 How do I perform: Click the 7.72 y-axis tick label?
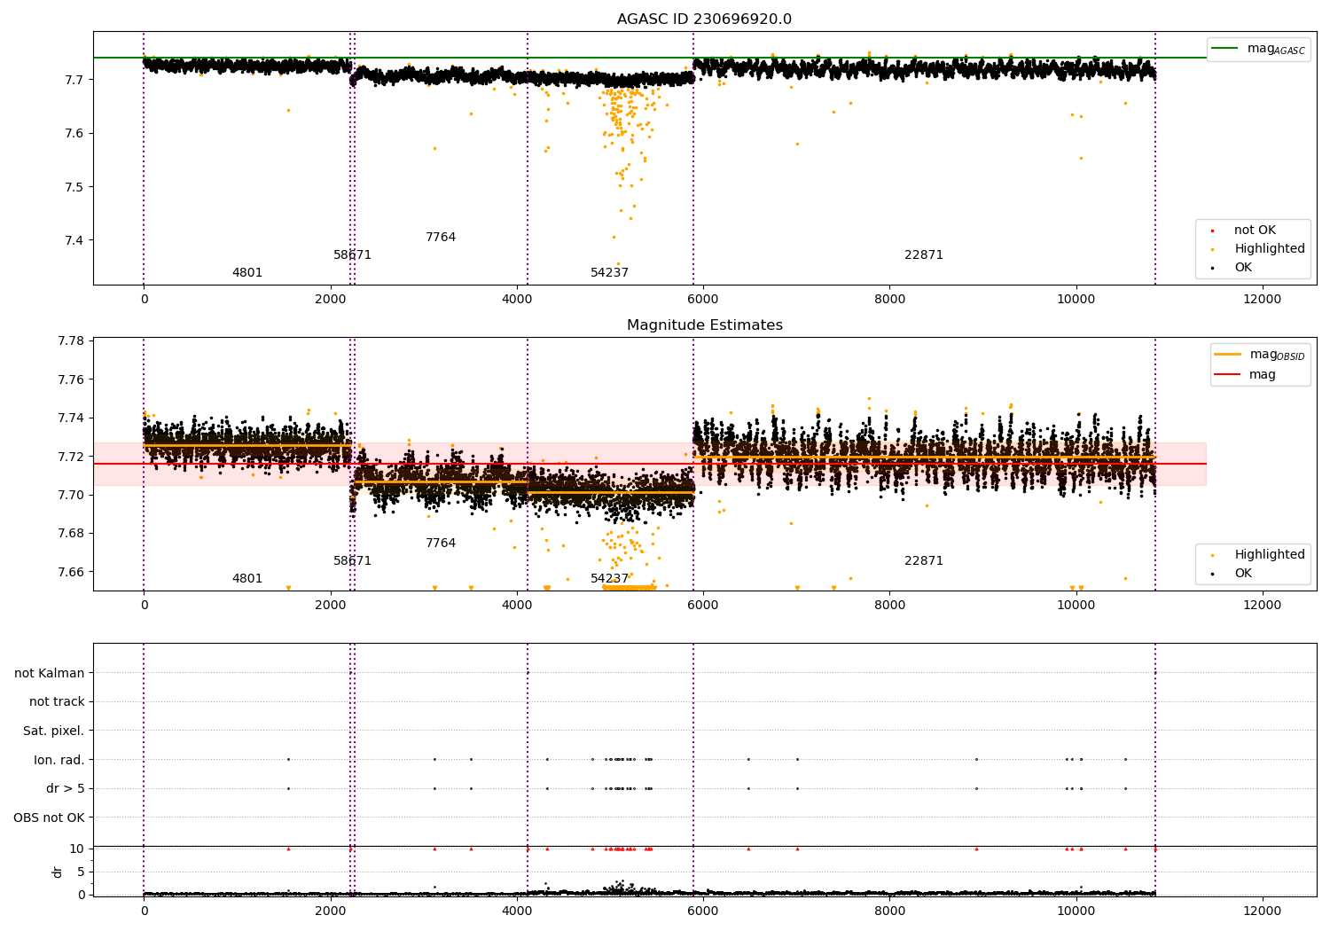point(70,457)
